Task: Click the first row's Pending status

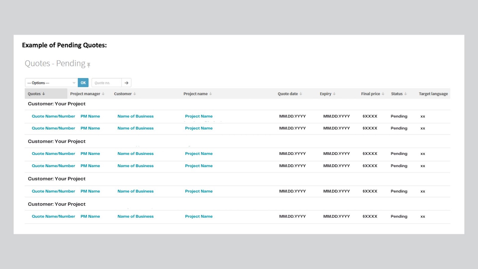Action: point(399,116)
